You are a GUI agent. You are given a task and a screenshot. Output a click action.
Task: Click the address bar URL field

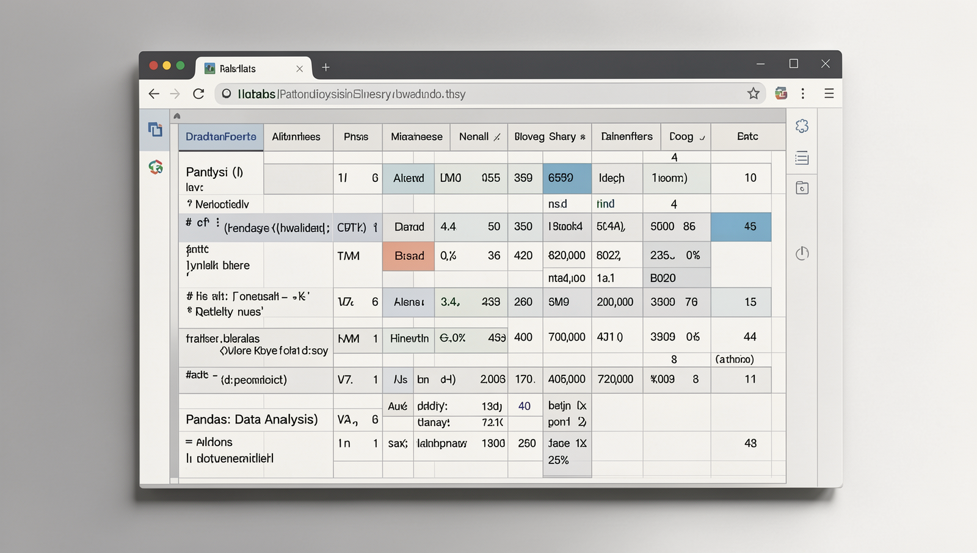tap(490, 93)
